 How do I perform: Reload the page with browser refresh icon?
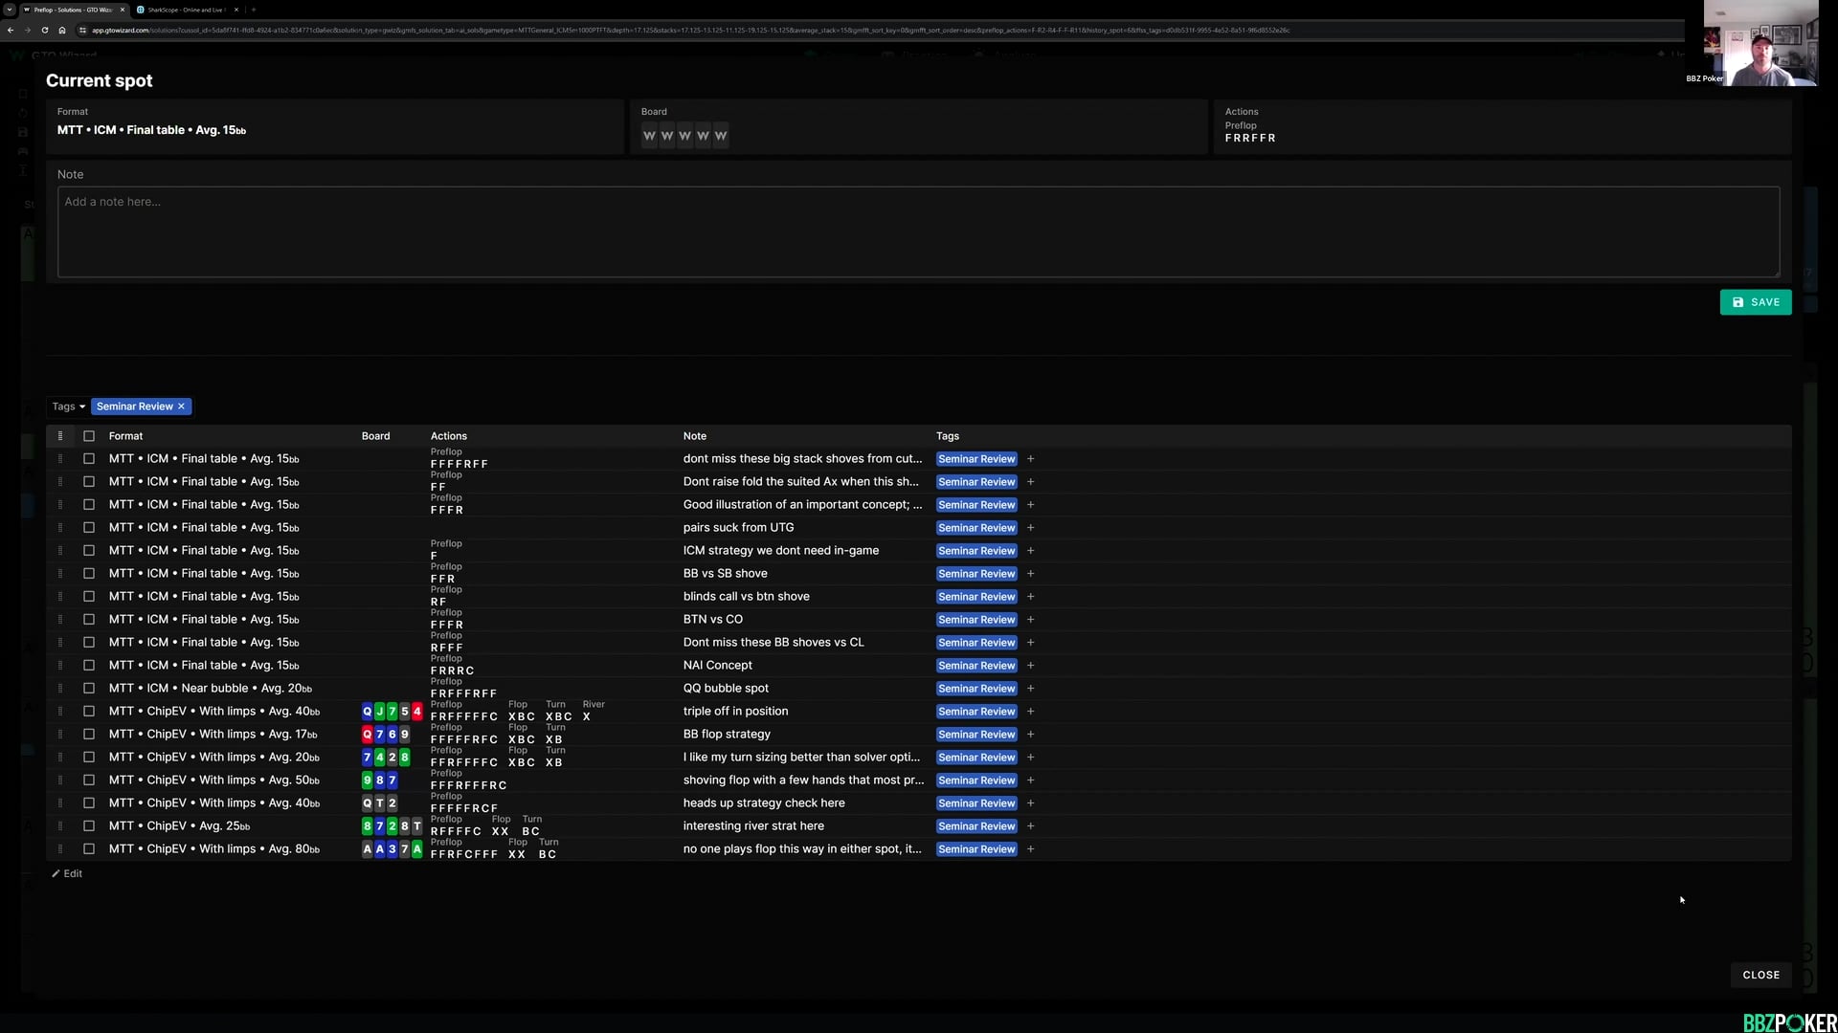[x=44, y=30]
